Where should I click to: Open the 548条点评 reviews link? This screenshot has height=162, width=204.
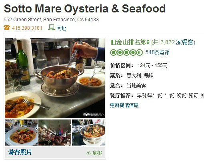157,53
